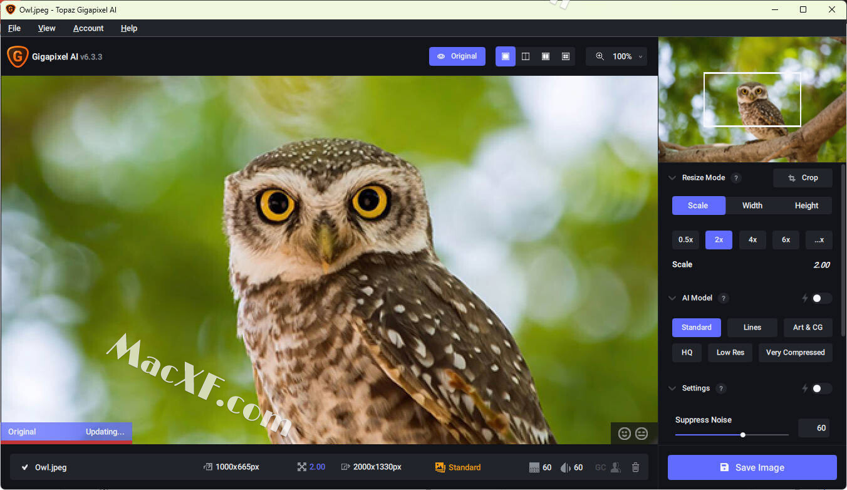
Task: Click the face recovery person icon
Action: point(616,467)
